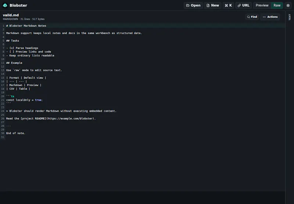294x204 pixels.
Task: Click the '| CSV | Table |' line
Action: point(18,89)
